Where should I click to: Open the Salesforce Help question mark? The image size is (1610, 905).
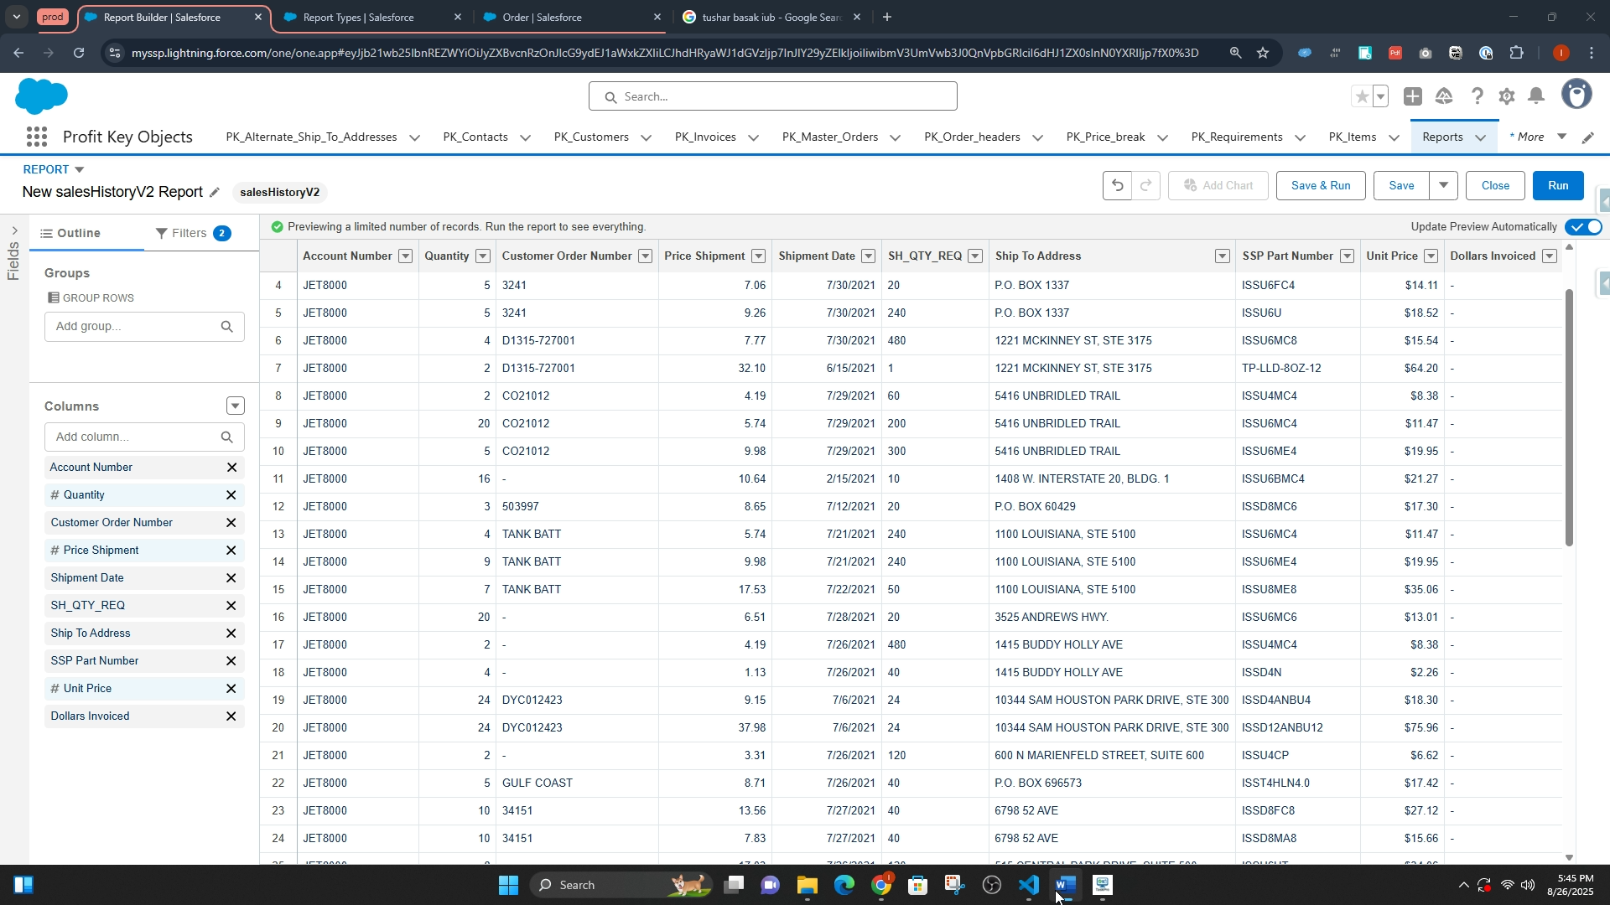tap(1477, 97)
